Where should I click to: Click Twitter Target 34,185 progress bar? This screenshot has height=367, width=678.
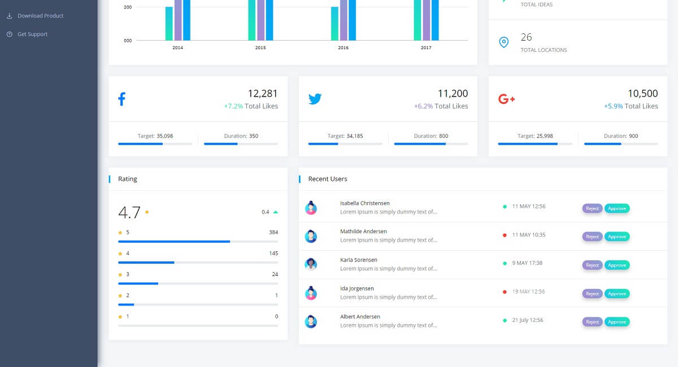click(x=345, y=144)
